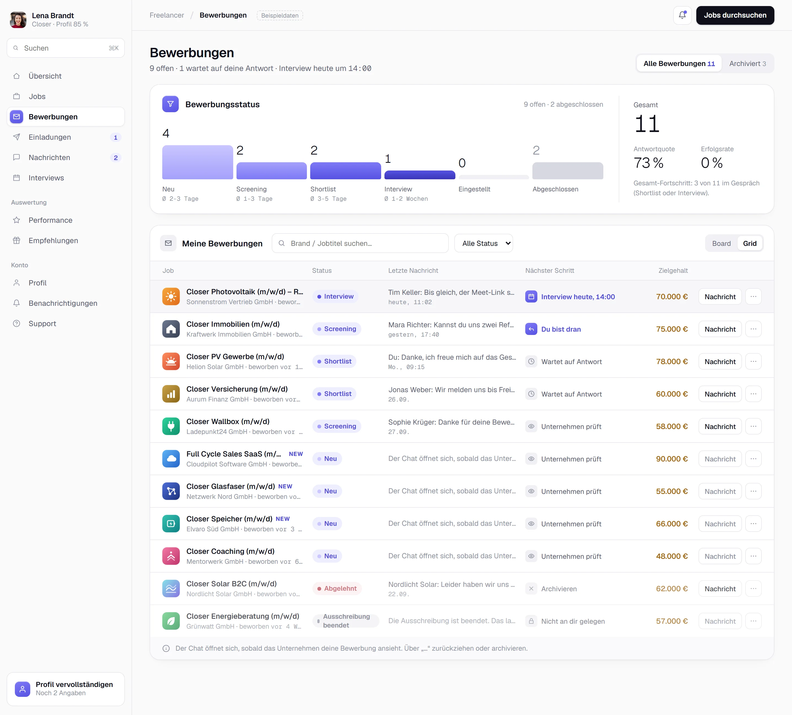Viewport: 792px width, 715px height.
Task: Click the Nordlicht Solar waves icon
Action: pos(171,588)
